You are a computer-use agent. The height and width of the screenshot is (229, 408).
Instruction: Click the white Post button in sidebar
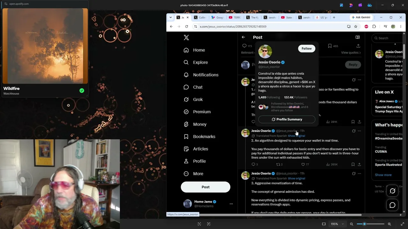[206, 187]
